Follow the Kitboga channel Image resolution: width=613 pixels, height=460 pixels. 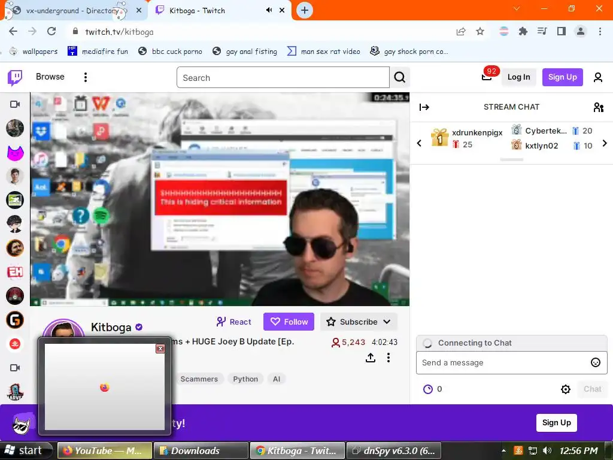[289, 322]
